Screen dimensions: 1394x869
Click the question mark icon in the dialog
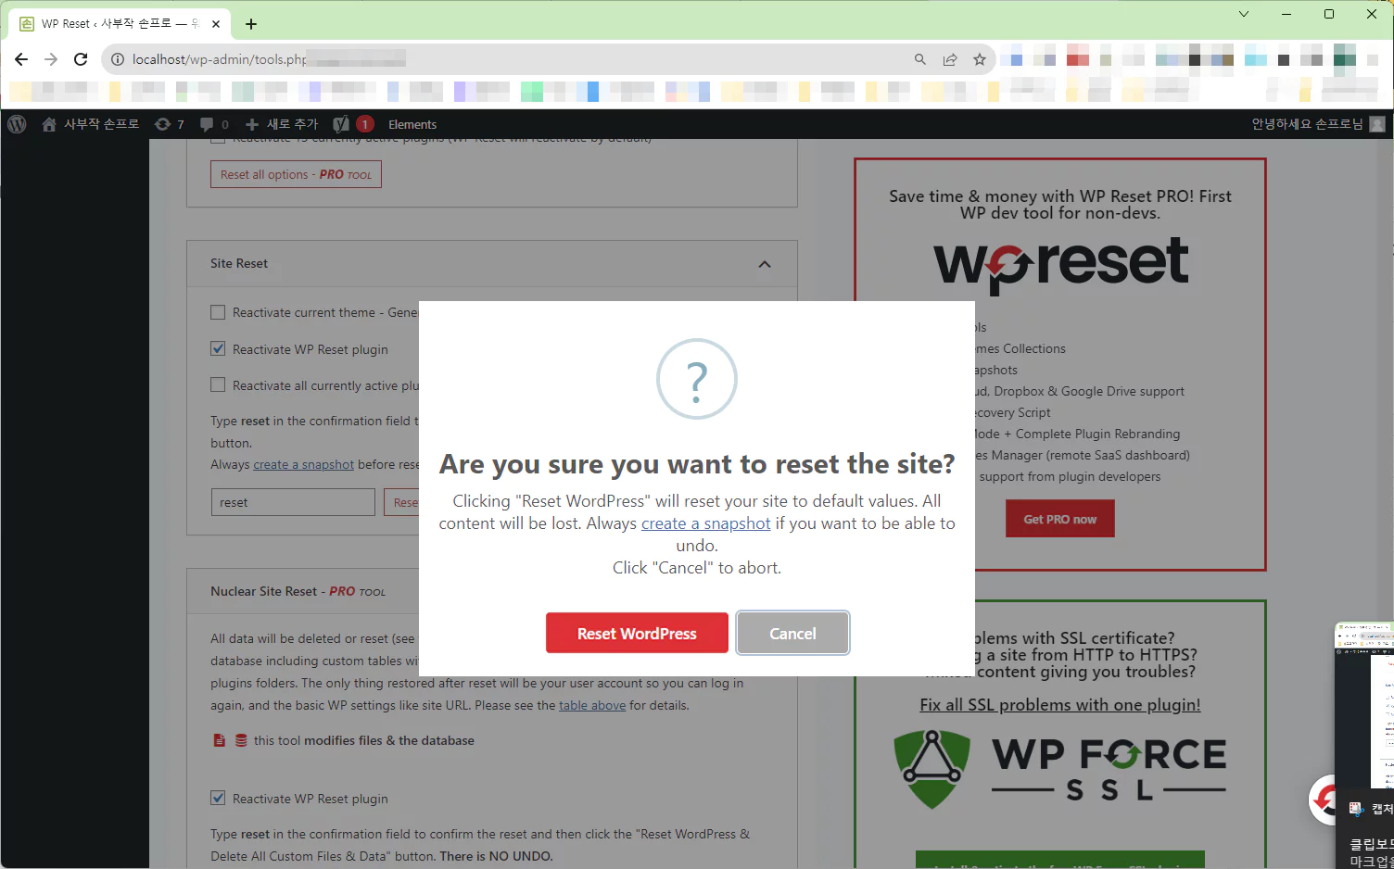[697, 379]
